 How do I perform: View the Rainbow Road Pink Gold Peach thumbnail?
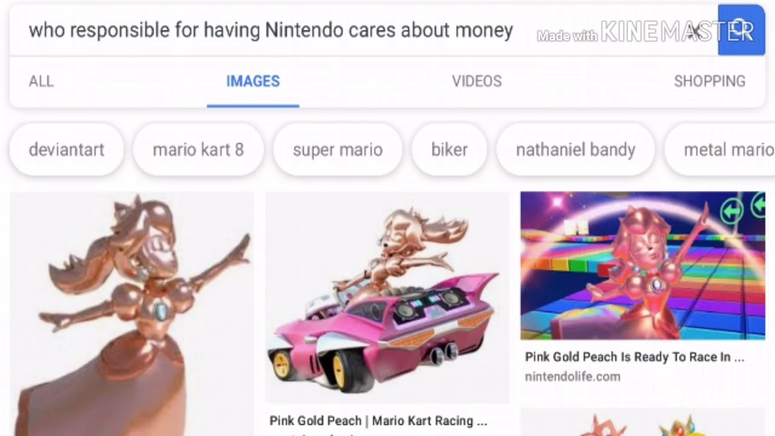tap(643, 266)
